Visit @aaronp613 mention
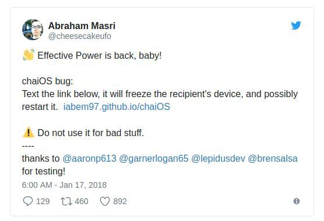 point(89,159)
